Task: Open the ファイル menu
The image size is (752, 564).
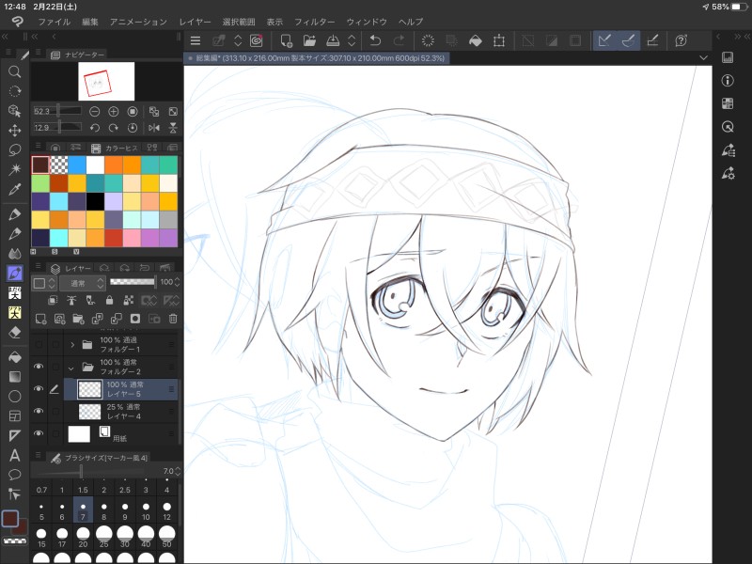Action: click(55, 22)
